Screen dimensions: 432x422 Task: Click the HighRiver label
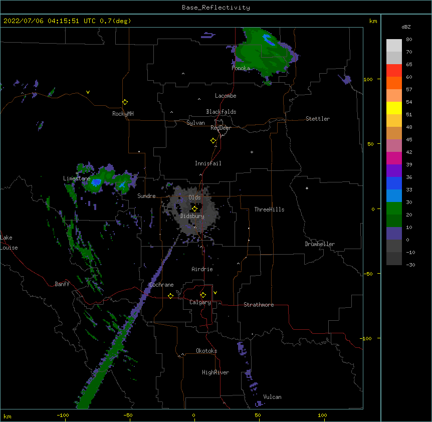(x=215, y=372)
